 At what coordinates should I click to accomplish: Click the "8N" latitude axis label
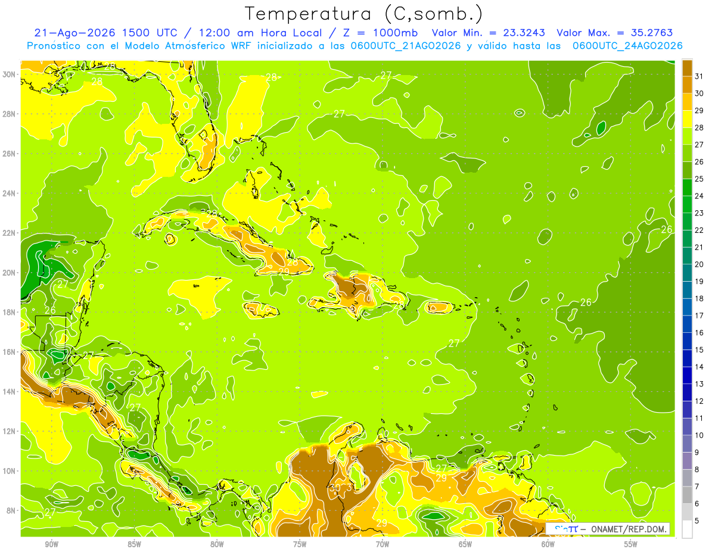(12, 510)
